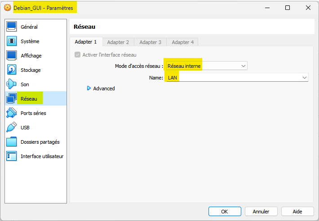Viewport: 319px width, 221px height.
Task: Open Affichage display settings icon
Action: 12,56
